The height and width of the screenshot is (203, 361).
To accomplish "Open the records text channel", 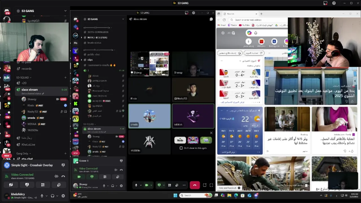I will [x=41, y=69].
